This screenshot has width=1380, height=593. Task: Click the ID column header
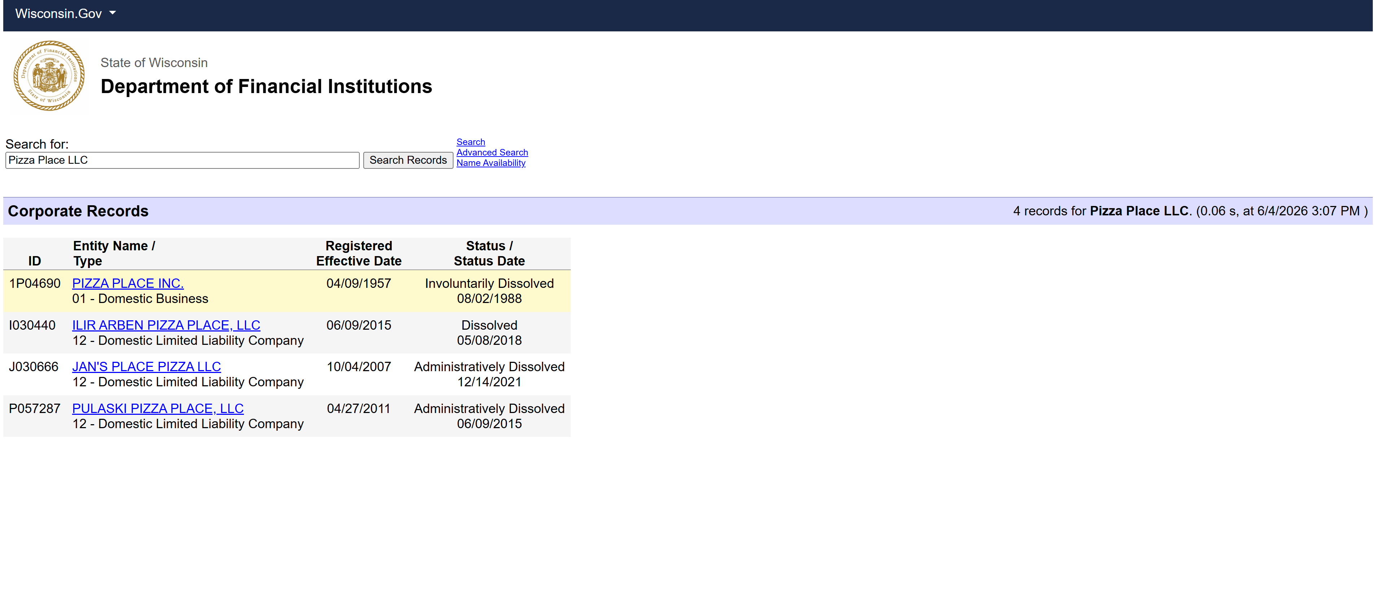(34, 261)
